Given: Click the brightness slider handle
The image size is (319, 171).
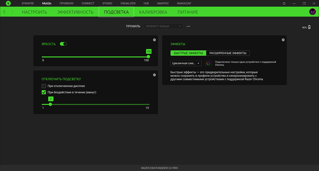Looking at the screenshot, I should click(148, 57).
